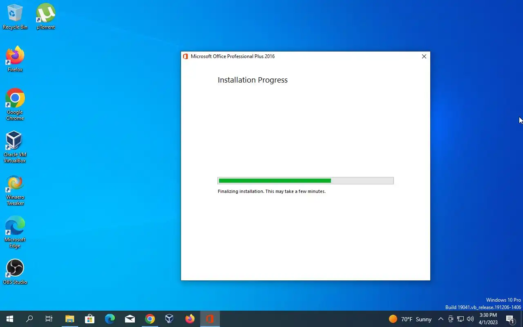The width and height of the screenshot is (523, 327).
Task: Select the Firefox desktop shortcut
Action: [15, 60]
